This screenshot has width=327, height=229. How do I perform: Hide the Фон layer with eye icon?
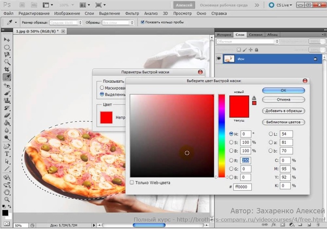click(x=219, y=58)
